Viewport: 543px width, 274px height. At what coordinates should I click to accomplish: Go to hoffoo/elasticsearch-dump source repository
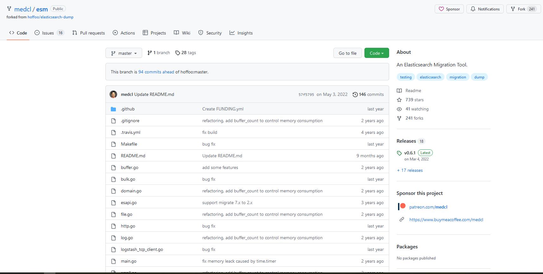(50, 17)
